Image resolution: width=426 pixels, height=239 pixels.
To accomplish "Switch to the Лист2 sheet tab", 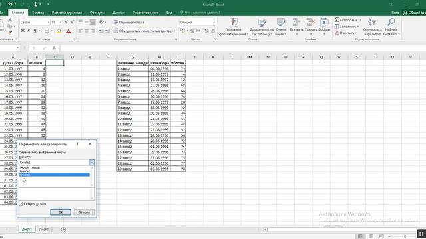I will click(x=43, y=229).
